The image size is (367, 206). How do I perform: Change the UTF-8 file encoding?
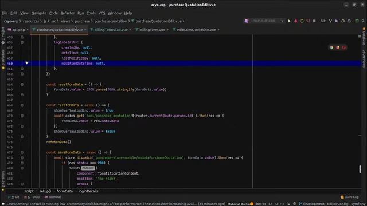[280, 204]
